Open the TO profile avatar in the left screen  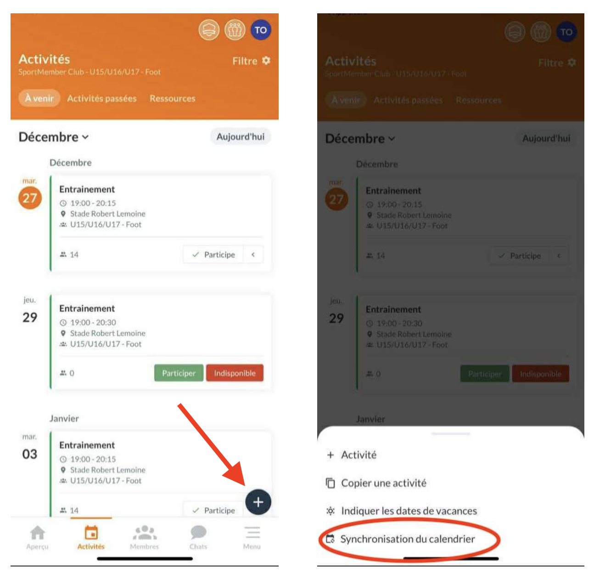coord(261,30)
